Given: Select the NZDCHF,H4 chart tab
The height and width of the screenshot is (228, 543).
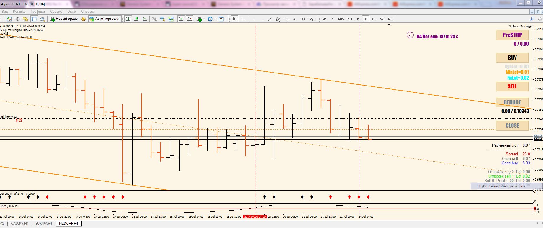Looking at the screenshot, I should coord(68,224).
